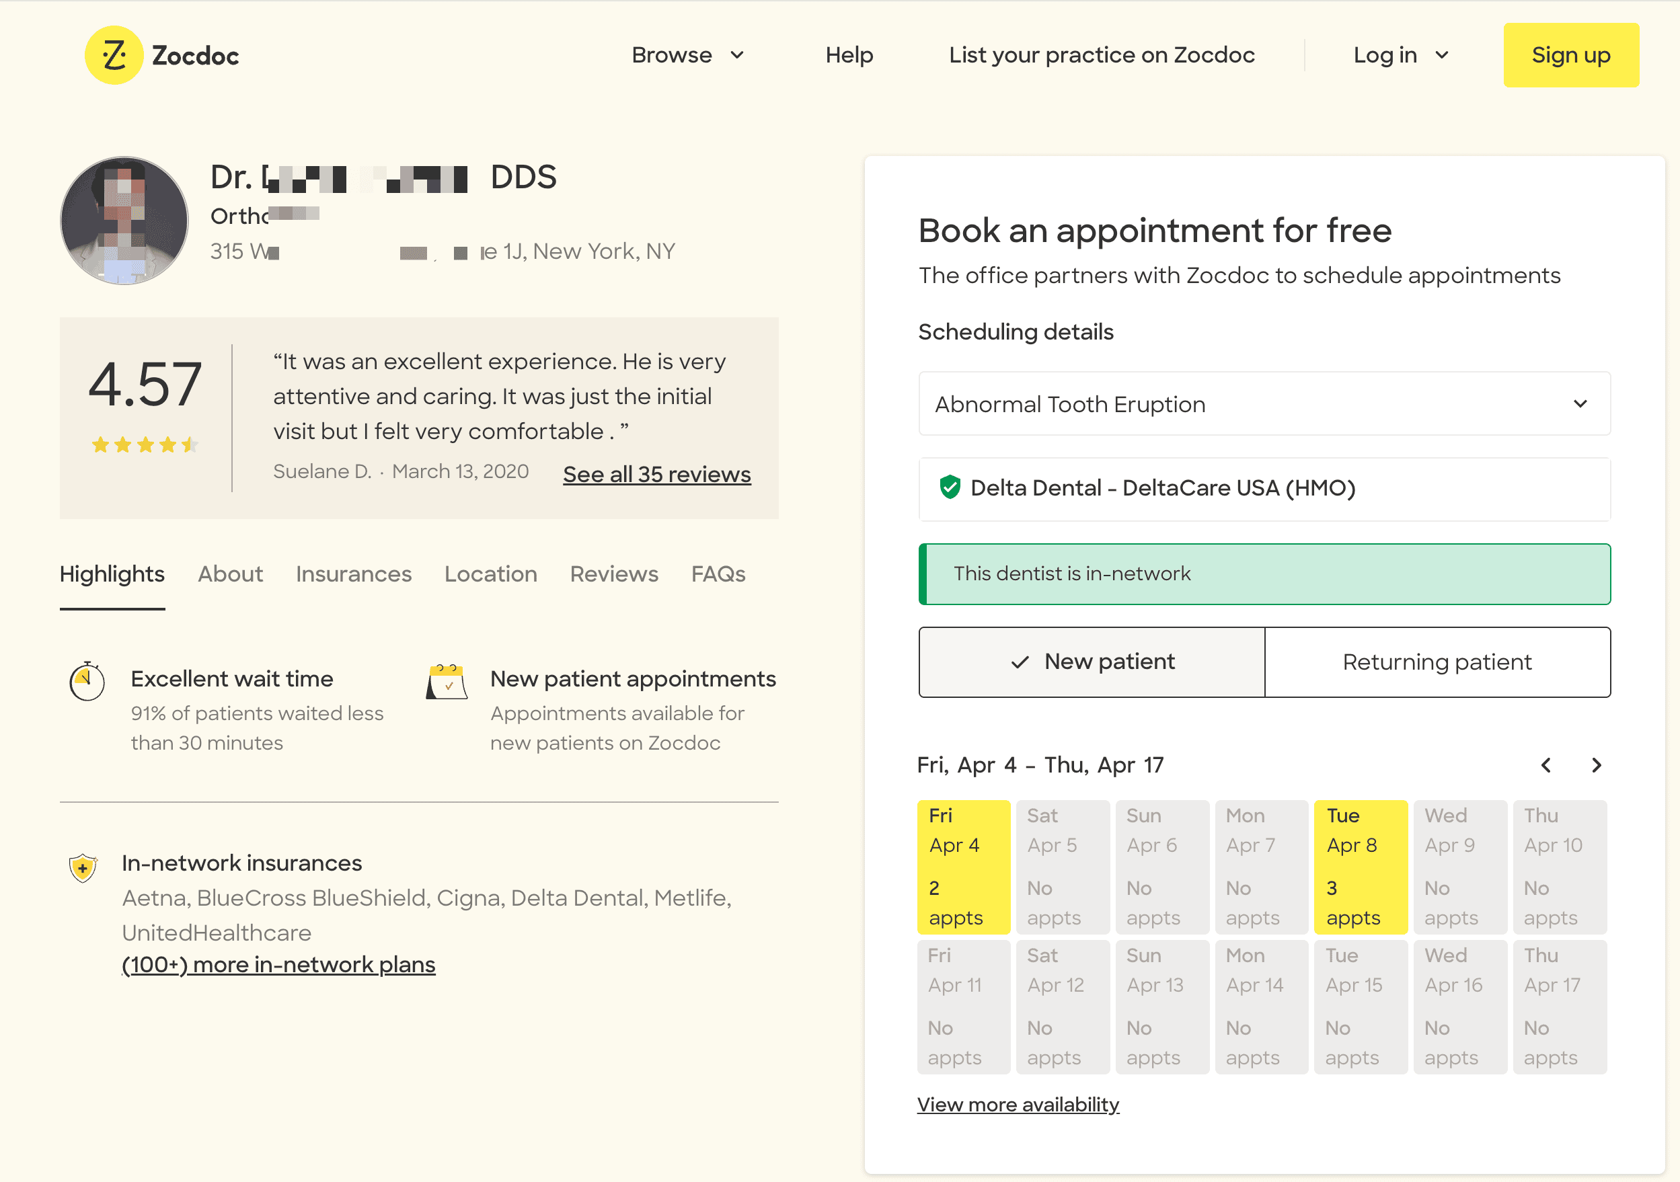This screenshot has width=1680, height=1182.
Task: Click the Sun Apr 13 date cell
Action: [x=1162, y=1007]
